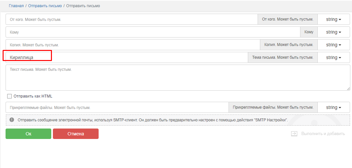Image resolution: width=352 pixels, height=168 pixels.
Task: Expand the string dropdown for Тема письма row
Action: [333, 58]
